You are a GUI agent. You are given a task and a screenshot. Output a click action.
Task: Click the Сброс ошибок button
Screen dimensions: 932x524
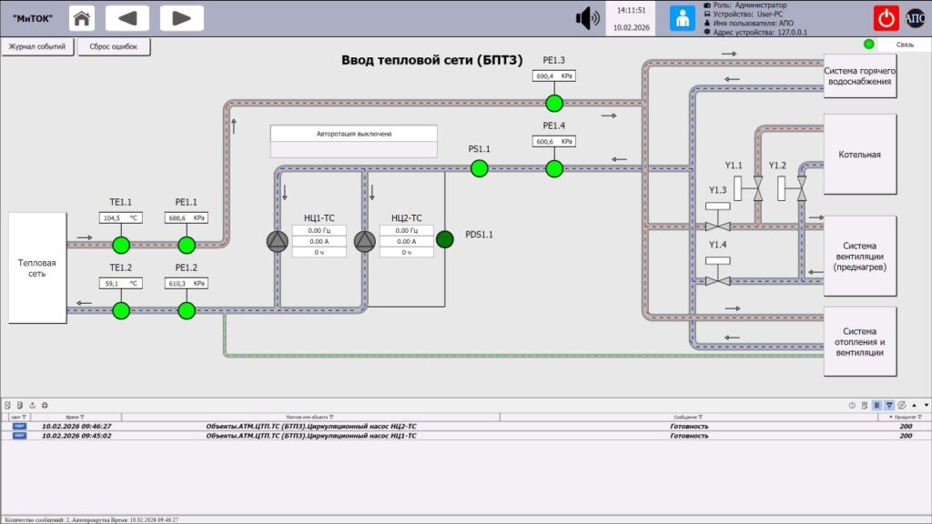point(113,46)
